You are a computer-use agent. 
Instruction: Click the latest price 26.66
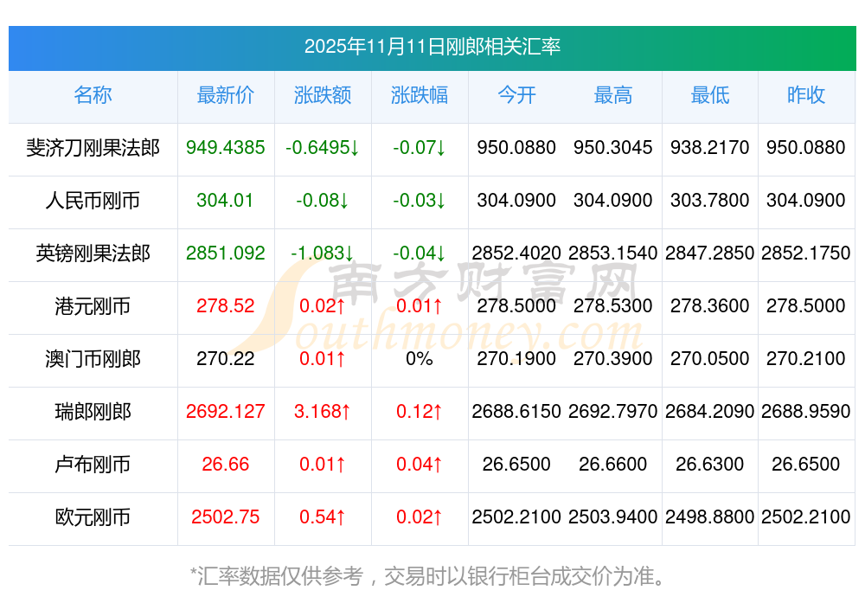click(226, 464)
